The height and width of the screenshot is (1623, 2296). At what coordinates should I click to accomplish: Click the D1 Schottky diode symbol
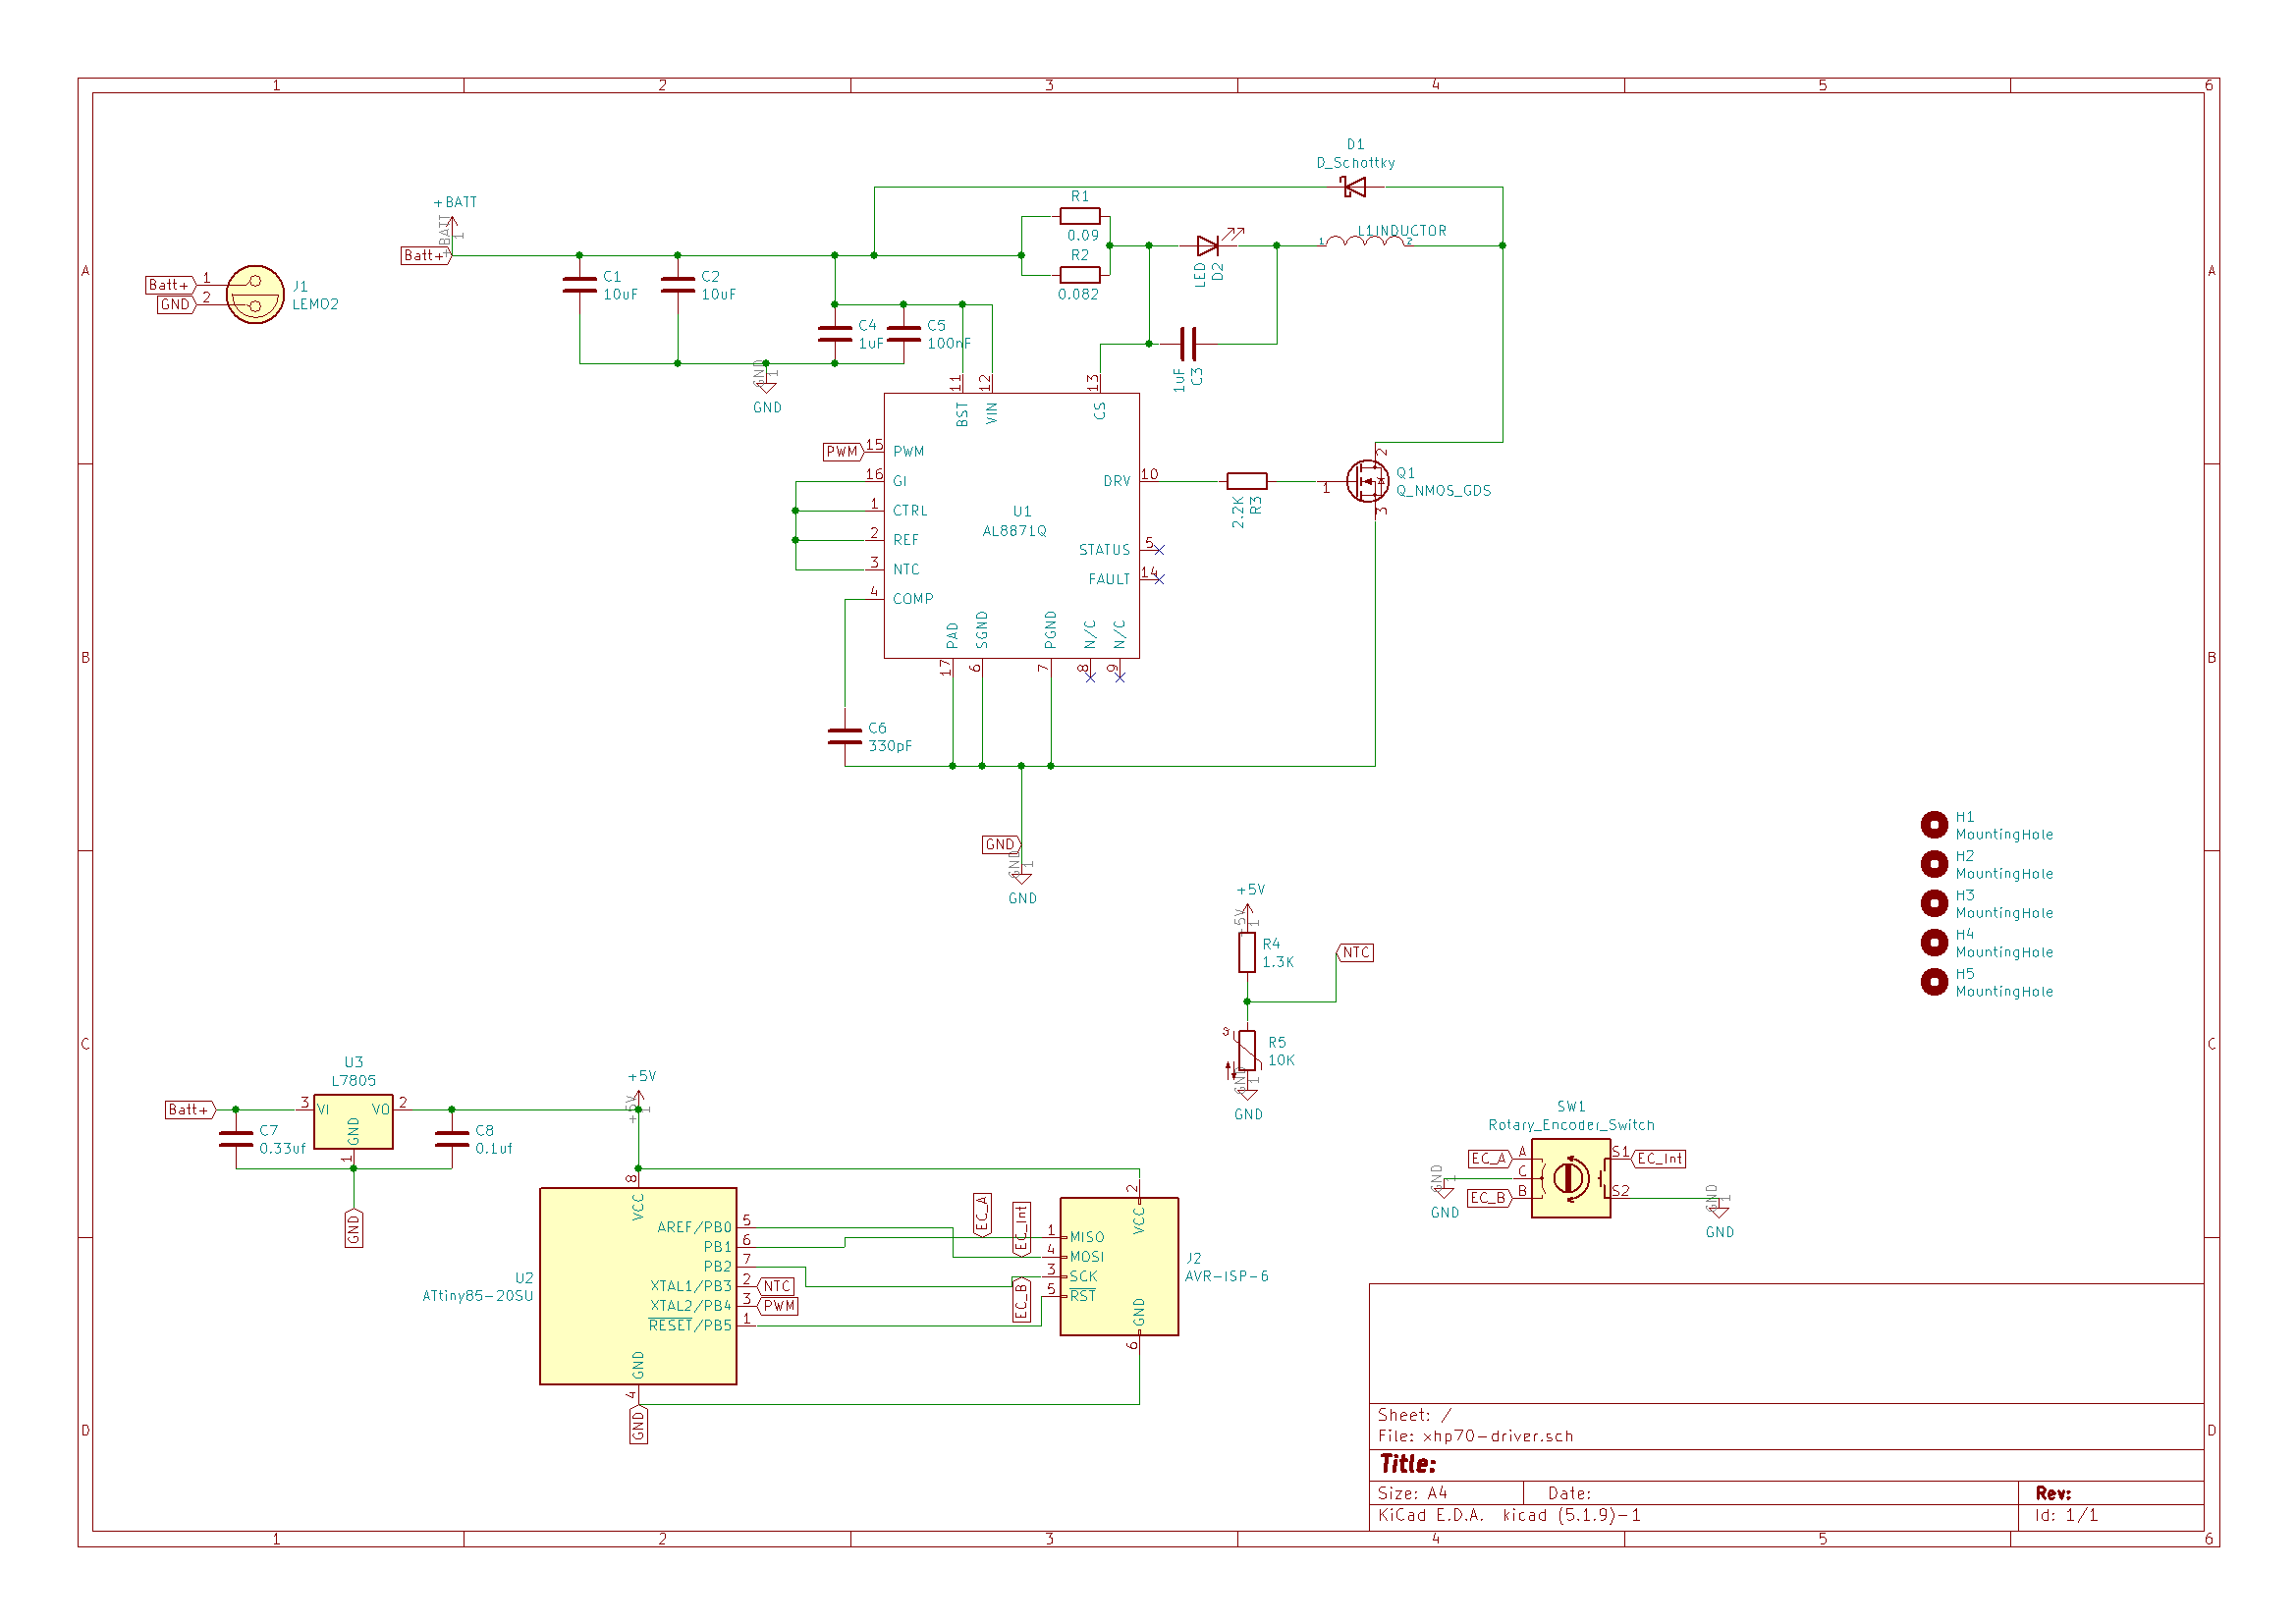click(1355, 187)
